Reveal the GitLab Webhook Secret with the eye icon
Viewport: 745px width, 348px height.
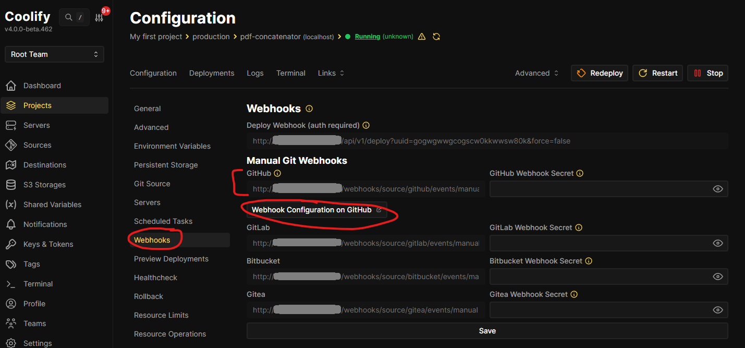pos(718,243)
